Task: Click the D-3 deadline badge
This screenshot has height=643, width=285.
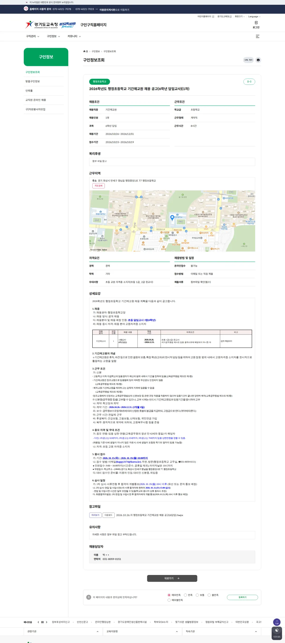Action: point(249,82)
